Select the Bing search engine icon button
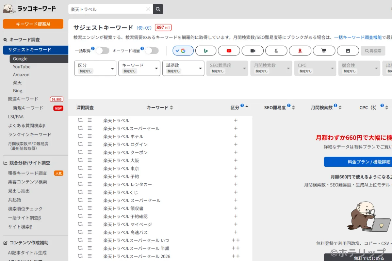Image resolution: width=392 pixels, height=261 pixels. (206, 51)
